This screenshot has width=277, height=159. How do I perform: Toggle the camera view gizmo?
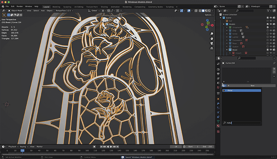click(x=212, y=43)
